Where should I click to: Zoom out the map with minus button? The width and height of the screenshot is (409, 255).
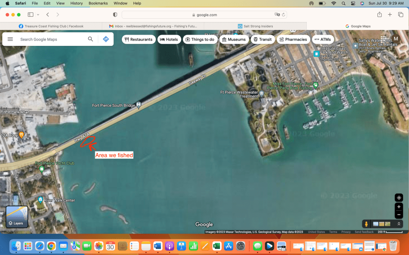click(399, 215)
